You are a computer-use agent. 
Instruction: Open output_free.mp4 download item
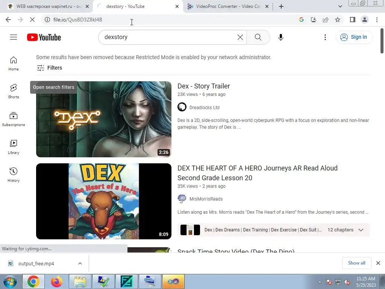tap(36, 263)
